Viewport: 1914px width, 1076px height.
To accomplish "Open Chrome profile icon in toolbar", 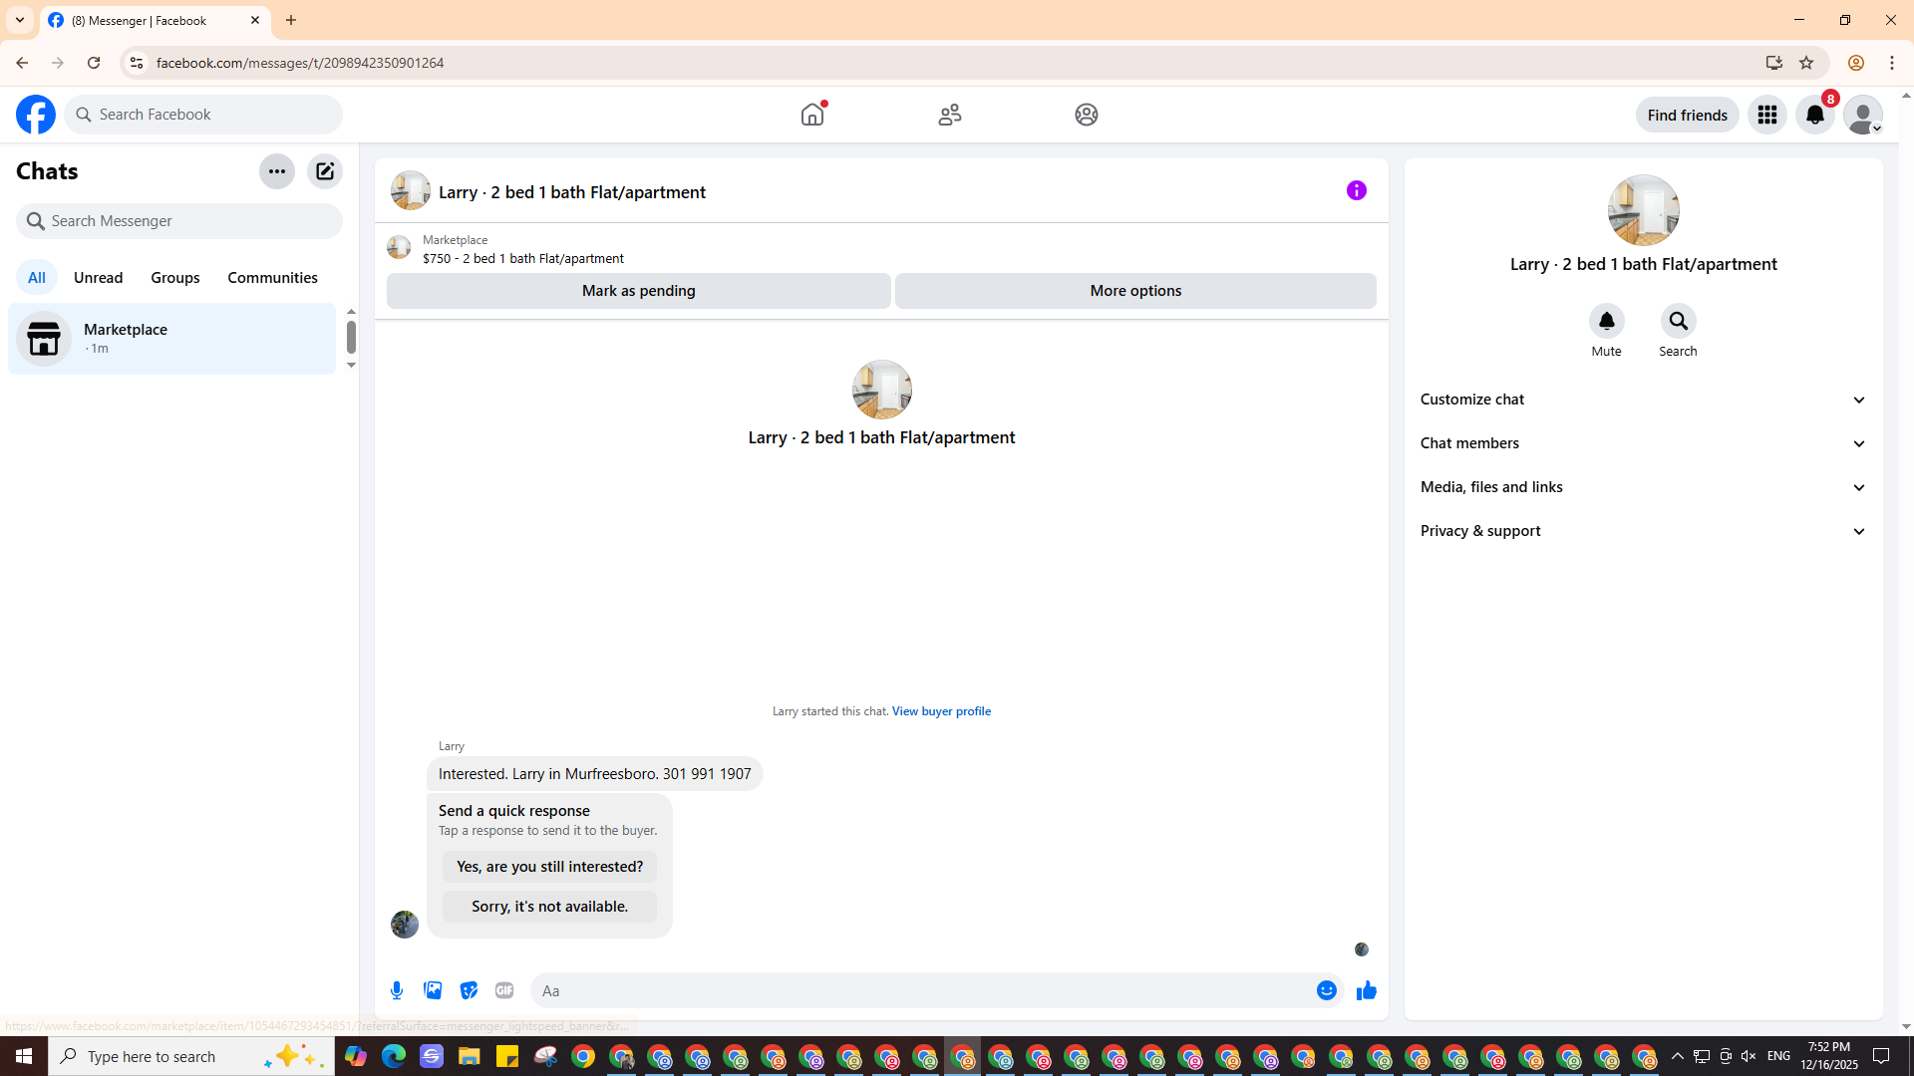I will coord(1856,63).
